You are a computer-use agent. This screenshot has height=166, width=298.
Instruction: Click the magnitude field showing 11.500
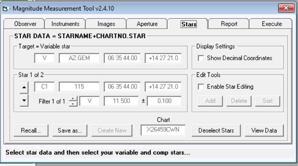pos(121,101)
